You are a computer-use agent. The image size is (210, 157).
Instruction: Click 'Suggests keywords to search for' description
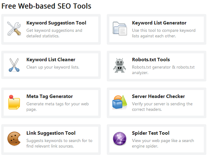point(59,143)
